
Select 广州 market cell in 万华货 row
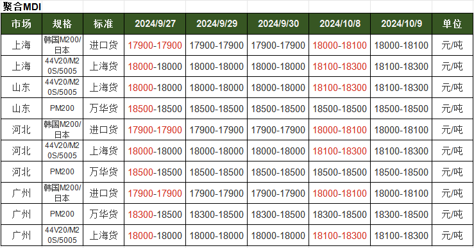pos(21,214)
